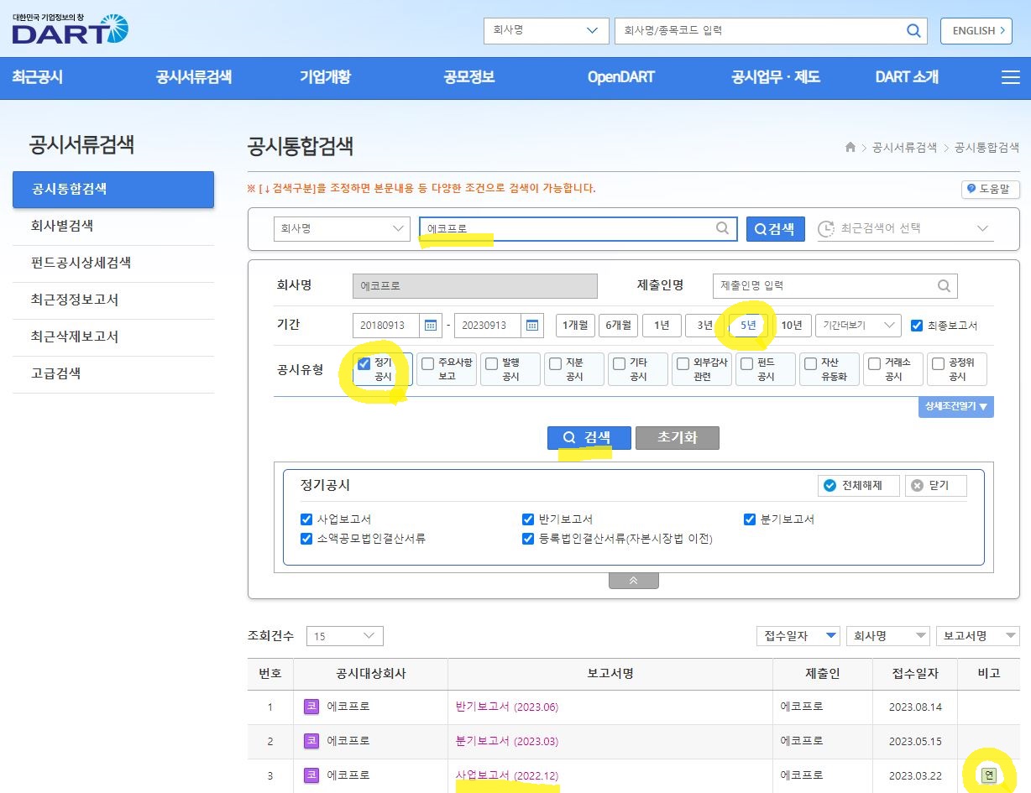Click the blue 검색 button beside search field
Viewport: 1031px width, 793px height.
(776, 229)
